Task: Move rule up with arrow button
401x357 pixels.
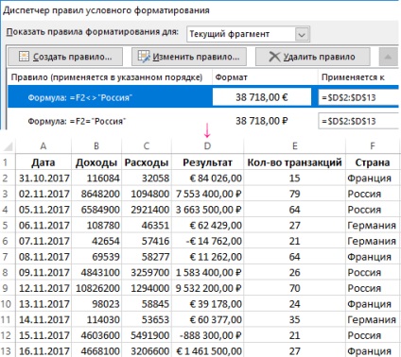Action: [x=388, y=57]
